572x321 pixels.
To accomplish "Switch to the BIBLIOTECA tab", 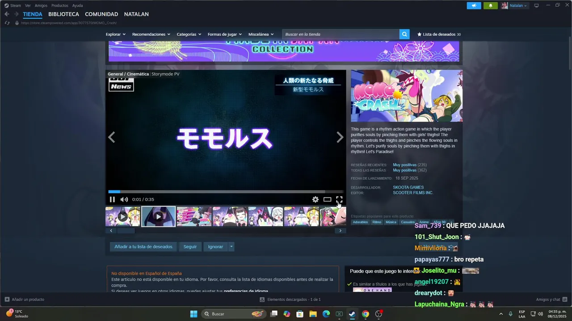I will 63,14.
